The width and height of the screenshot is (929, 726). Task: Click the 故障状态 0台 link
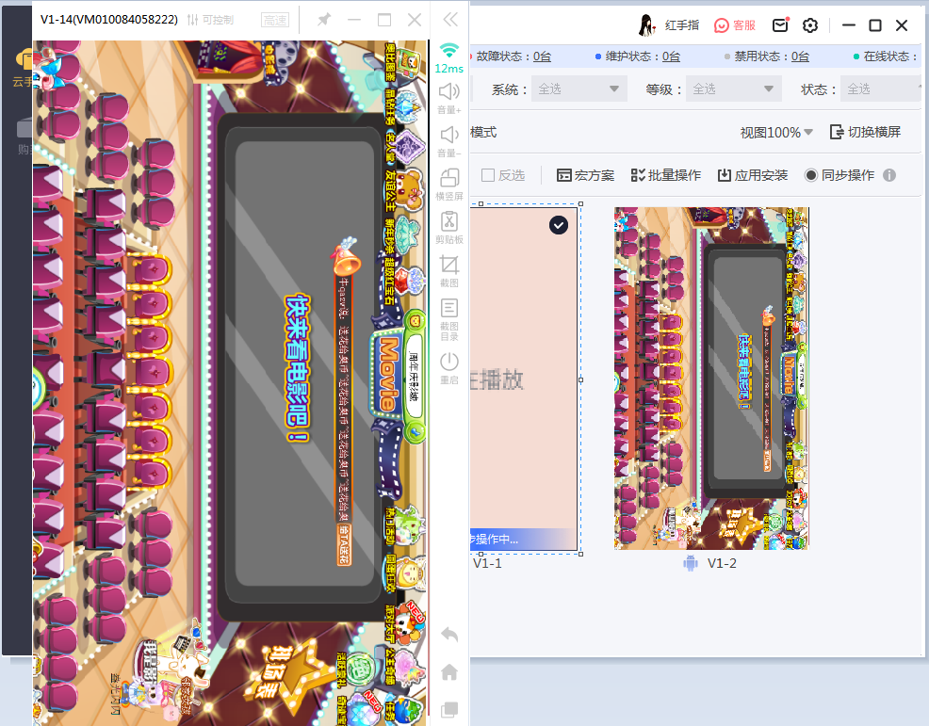tap(542, 56)
